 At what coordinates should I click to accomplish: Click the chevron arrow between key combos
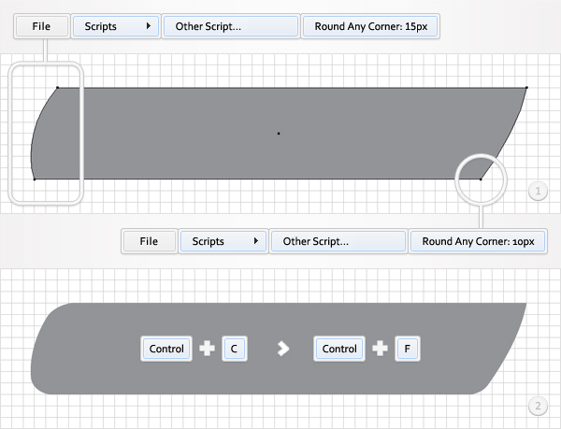[x=283, y=349]
